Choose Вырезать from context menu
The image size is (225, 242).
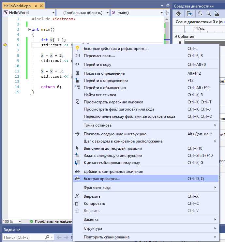(x=146, y=196)
